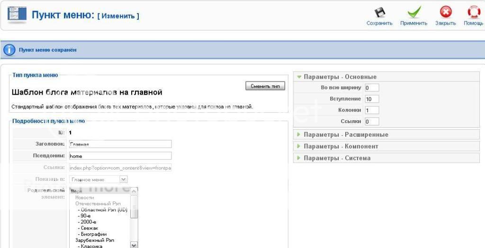Click the blue info icon in message bar

[x=9, y=50]
